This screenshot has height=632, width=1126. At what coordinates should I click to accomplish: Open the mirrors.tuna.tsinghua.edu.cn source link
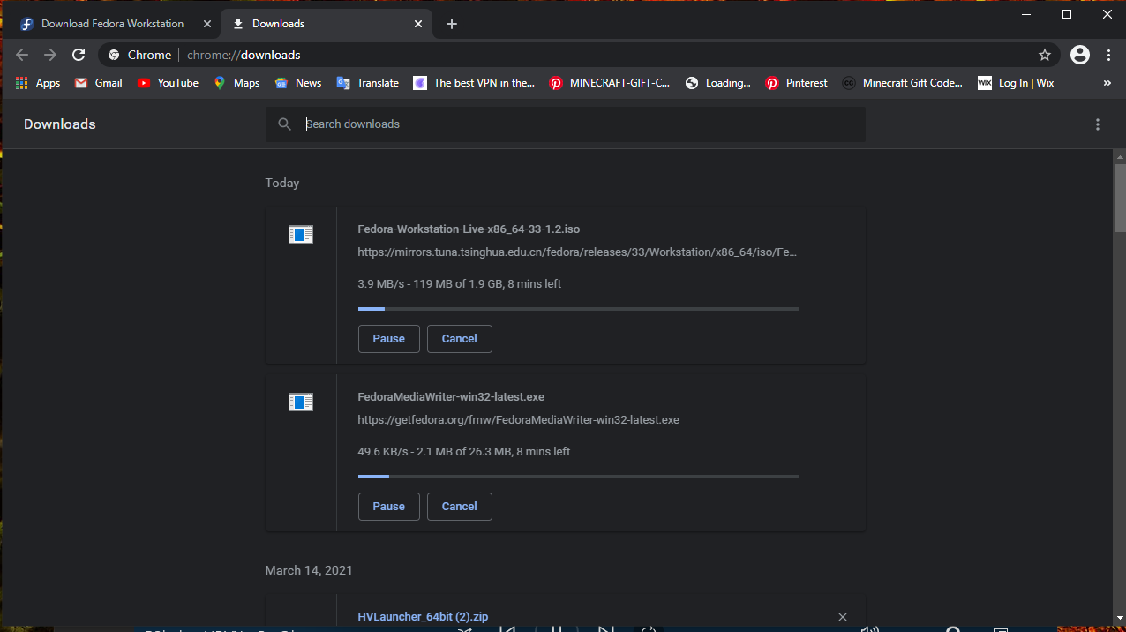tap(577, 252)
